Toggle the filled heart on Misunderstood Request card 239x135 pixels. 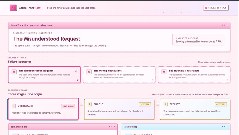78,80
